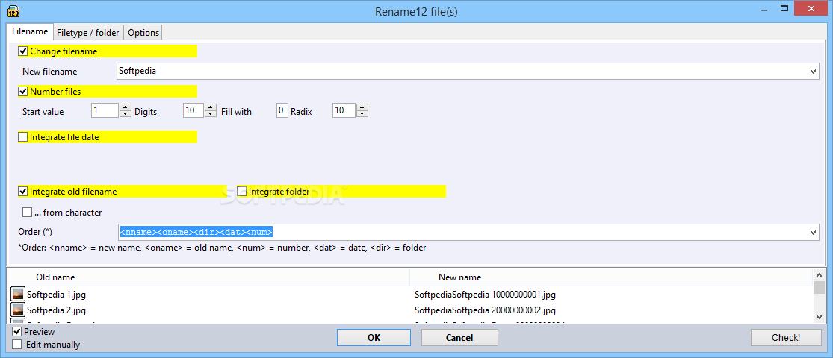Click the Rename app icon in title bar

tap(13, 10)
